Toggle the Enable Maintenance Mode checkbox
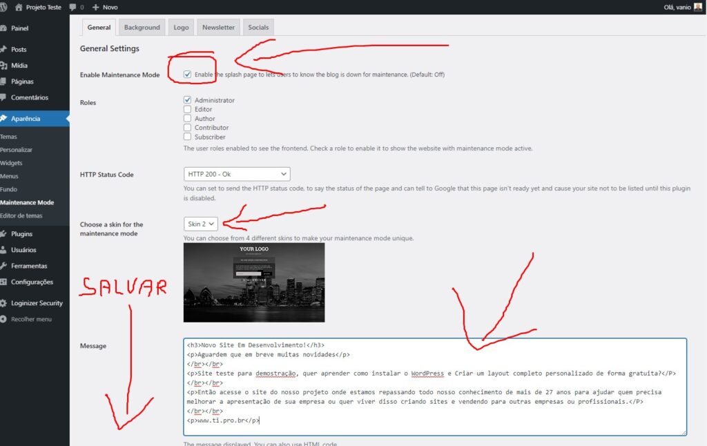The width and height of the screenshot is (707, 446). pos(188,75)
